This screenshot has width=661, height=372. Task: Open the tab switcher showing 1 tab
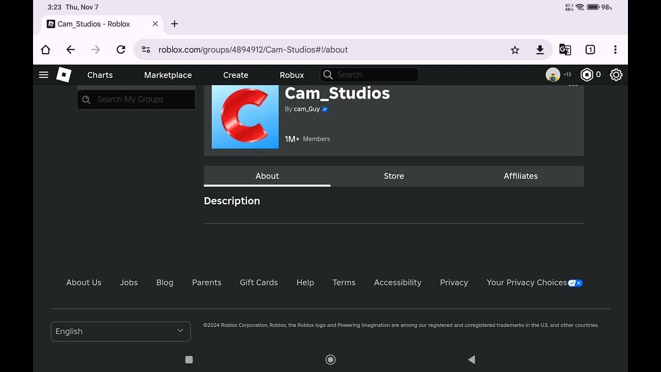[x=590, y=50]
